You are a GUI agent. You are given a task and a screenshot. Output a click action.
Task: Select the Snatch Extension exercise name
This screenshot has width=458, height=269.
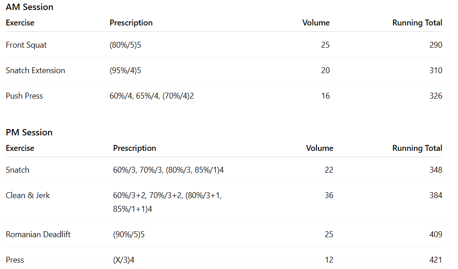coord(35,70)
